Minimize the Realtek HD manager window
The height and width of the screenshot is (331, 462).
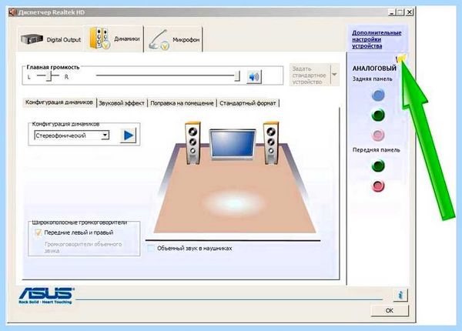(x=392, y=12)
